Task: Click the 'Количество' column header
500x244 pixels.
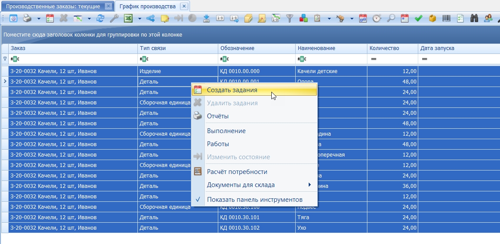Action: [x=393, y=48]
